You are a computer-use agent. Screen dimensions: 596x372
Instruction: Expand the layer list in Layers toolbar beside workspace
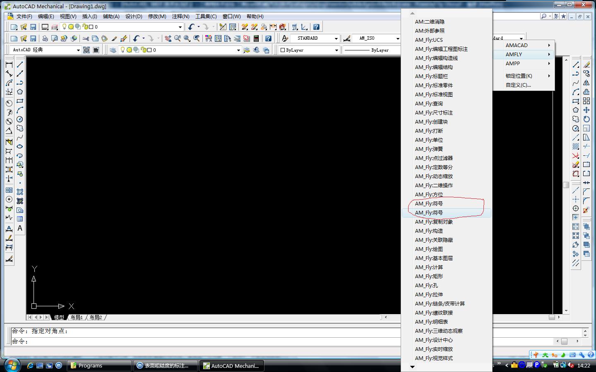[x=238, y=50]
